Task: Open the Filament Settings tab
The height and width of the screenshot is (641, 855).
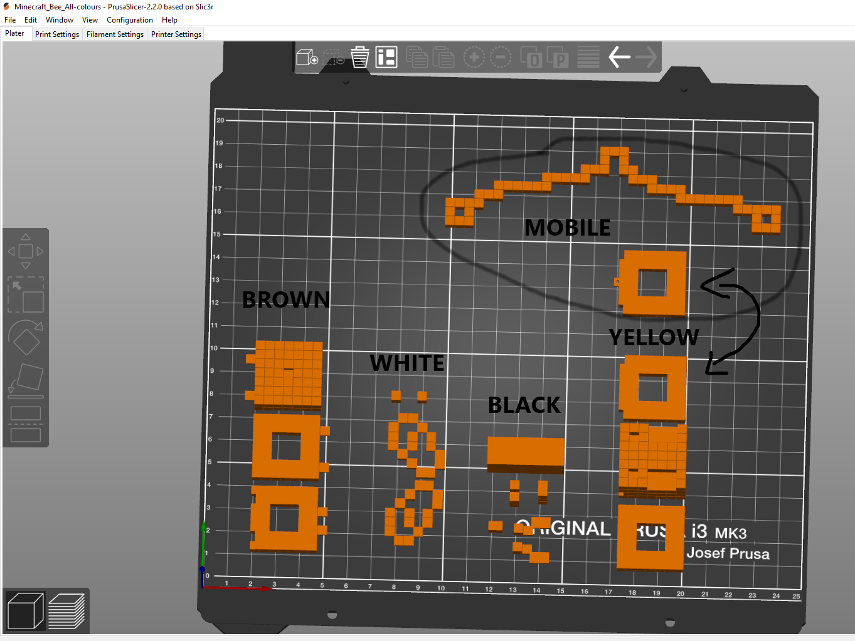Action: [x=115, y=34]
